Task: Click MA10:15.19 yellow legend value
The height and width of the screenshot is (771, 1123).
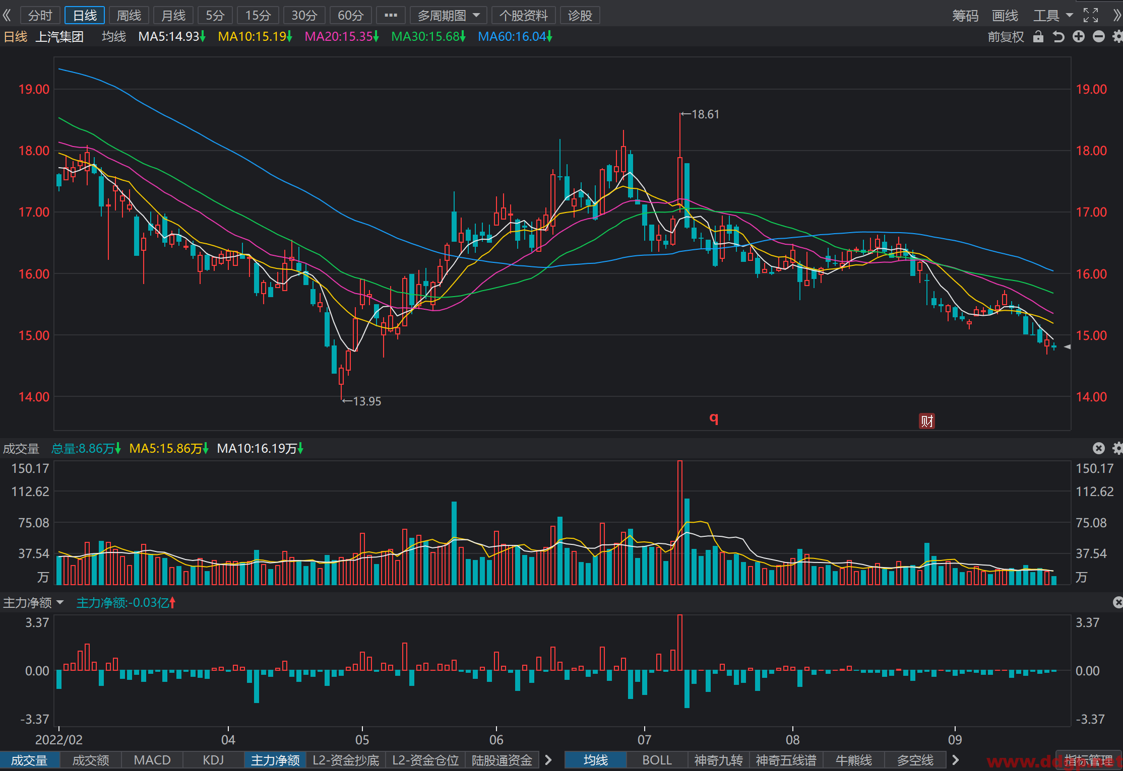Action: pos(255,36)
